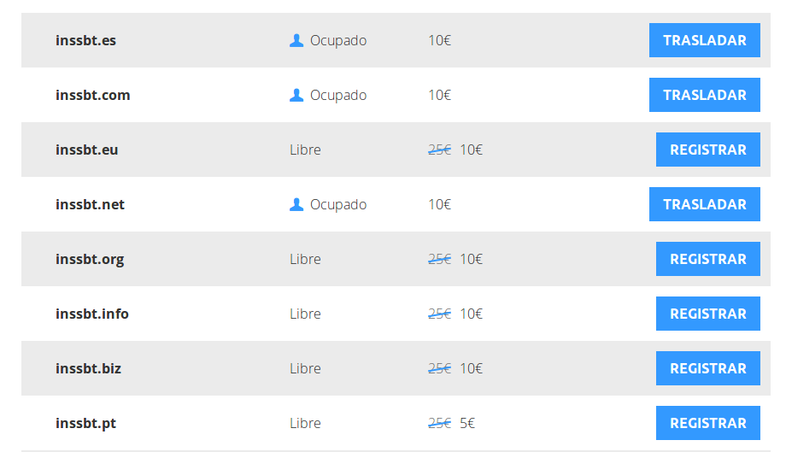Click REGISTRAR for inssbt.org
The width and height of the screenshot is (786, 452).
tap(707, 259)
